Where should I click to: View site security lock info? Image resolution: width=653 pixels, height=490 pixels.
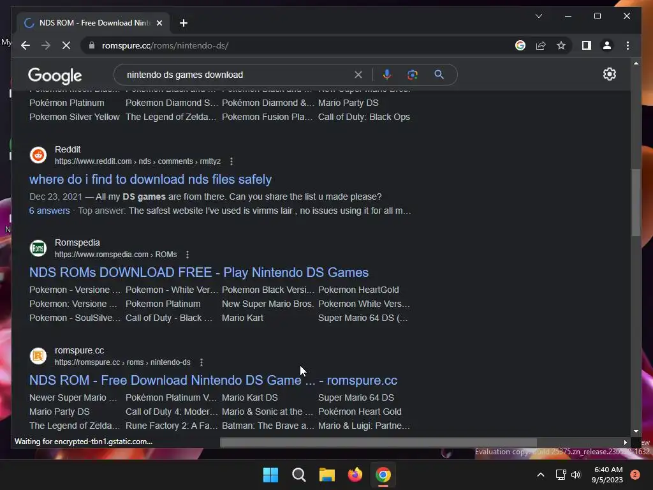[x=92, y=45]
